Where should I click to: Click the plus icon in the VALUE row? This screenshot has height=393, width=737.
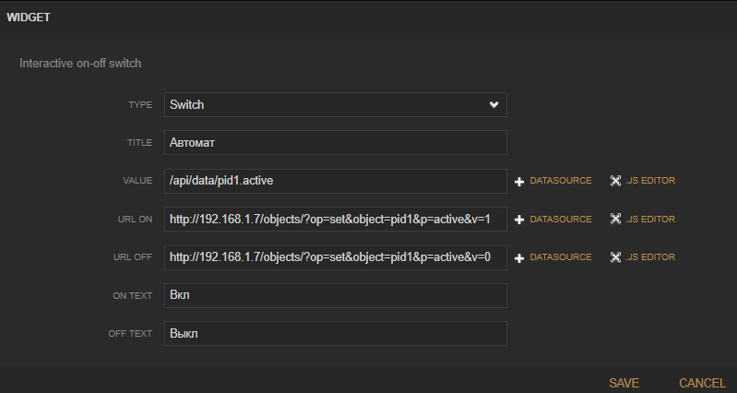click(x=519, y=181)
